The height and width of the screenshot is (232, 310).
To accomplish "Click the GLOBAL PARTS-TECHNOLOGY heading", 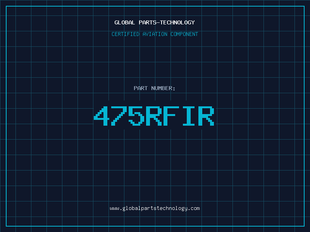I will tap(155, 22).
